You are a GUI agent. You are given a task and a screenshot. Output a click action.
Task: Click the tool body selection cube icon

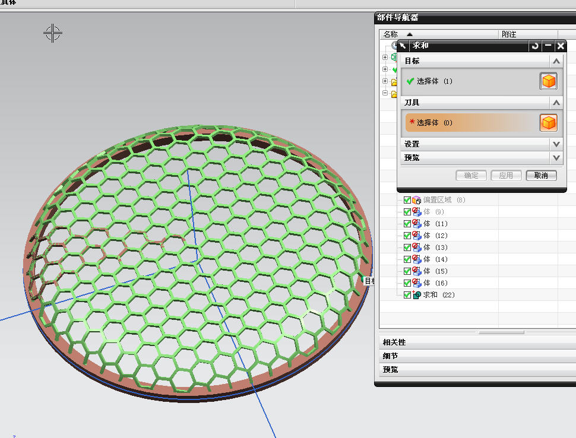[549, 123]
